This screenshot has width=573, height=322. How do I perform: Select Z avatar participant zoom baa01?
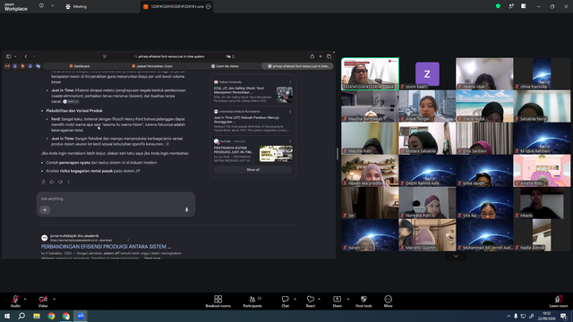(427, 73)
